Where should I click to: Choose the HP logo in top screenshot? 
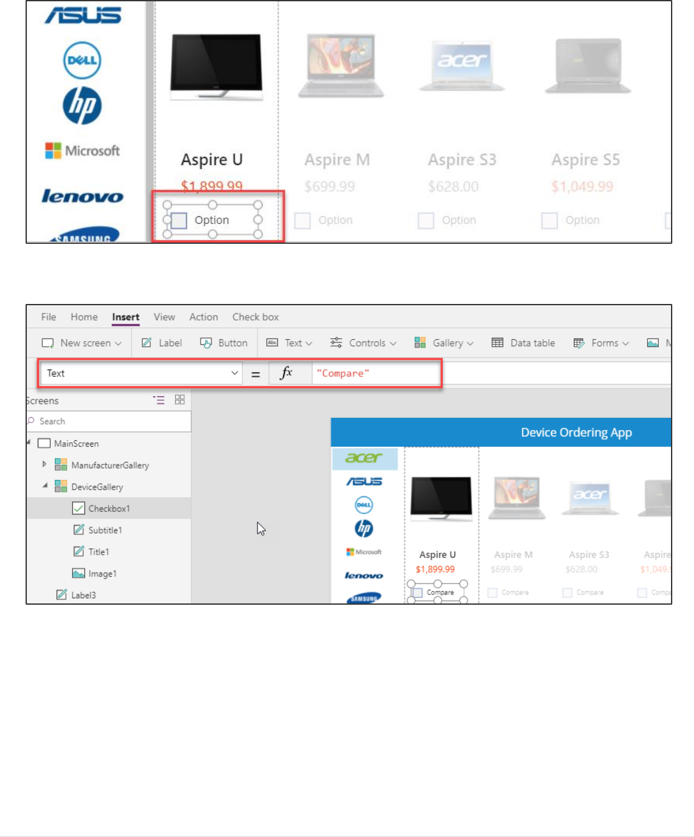click(82, 106)
